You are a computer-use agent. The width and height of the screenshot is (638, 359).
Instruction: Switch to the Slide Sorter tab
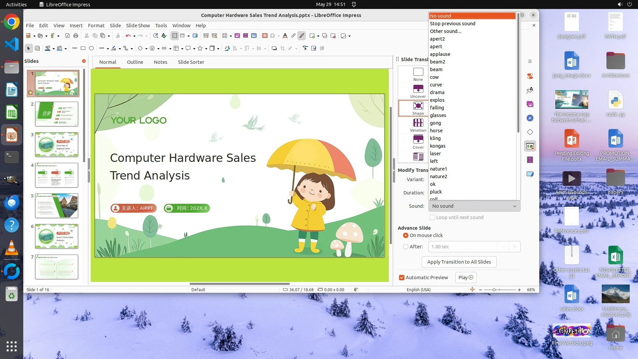coord(191,62)
